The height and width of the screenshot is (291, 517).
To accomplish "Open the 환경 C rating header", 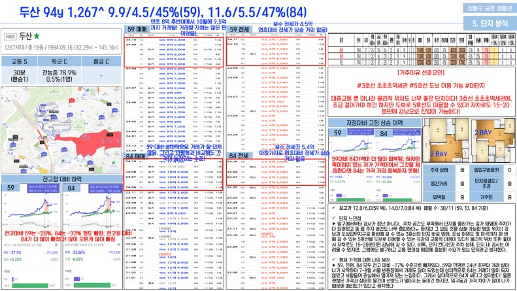I will coord(101,61).
